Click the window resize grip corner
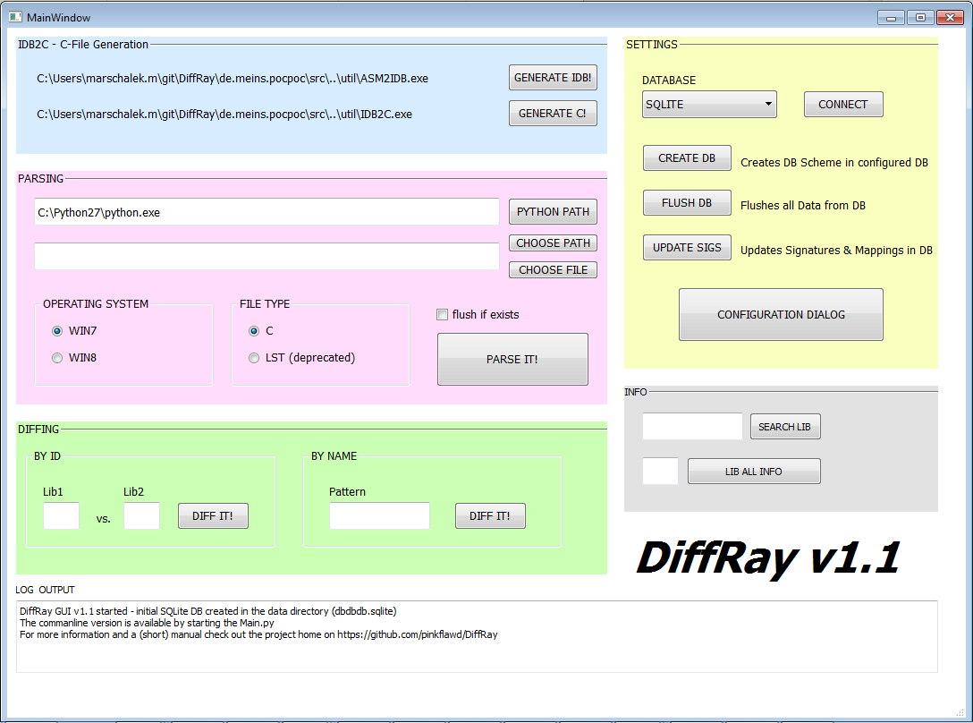 (x=960, y=713)
